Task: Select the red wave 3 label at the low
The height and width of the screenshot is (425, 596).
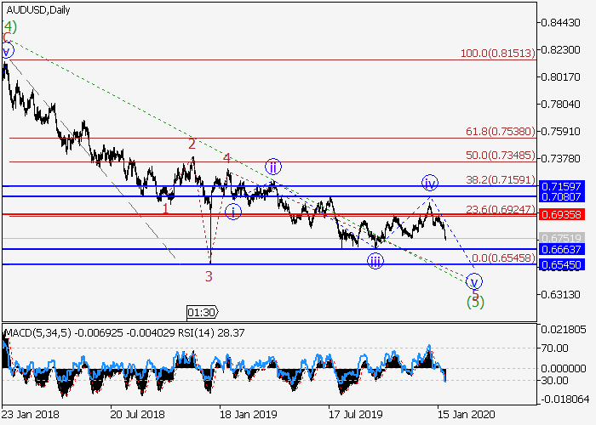Action: (209, 275)
